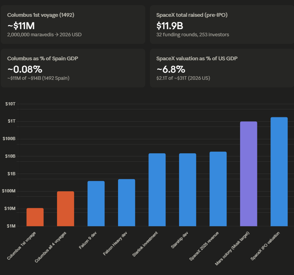Click 'SpaceX IPO valuation' x-axis label
The image size is (294, 275).
tap(265, 246)
